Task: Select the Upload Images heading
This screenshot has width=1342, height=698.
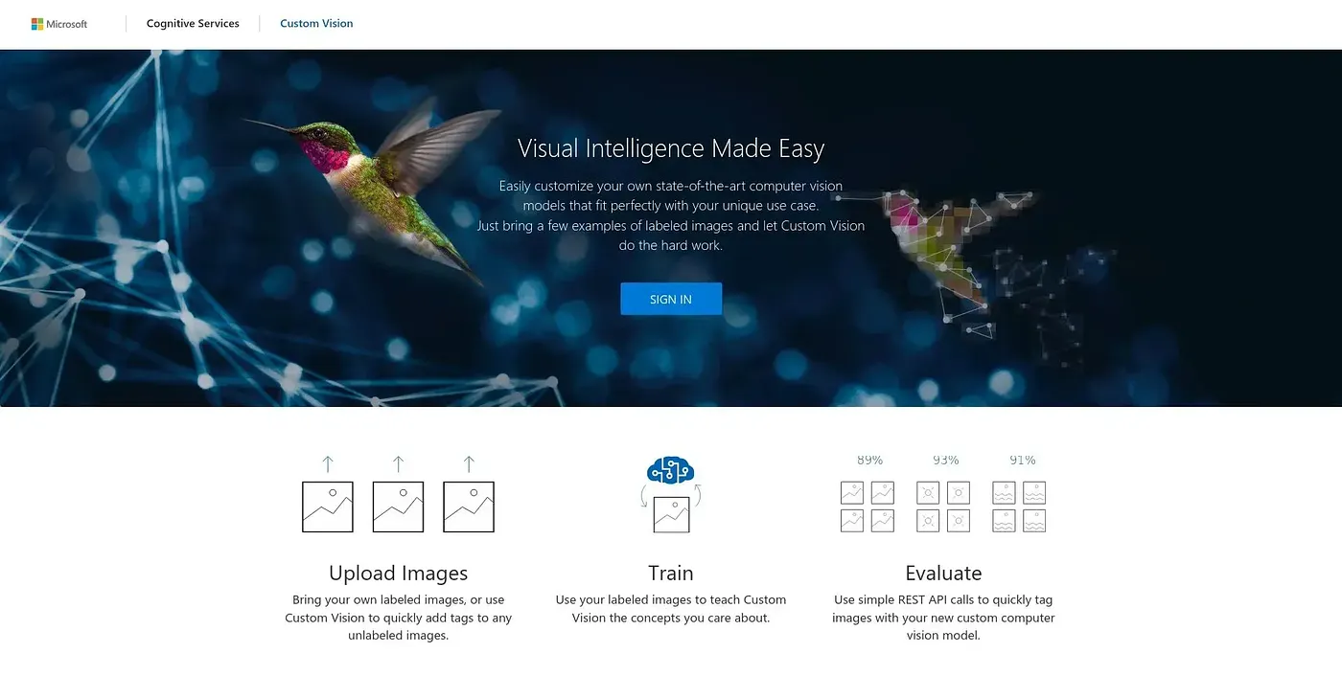Action: (398, 573)
